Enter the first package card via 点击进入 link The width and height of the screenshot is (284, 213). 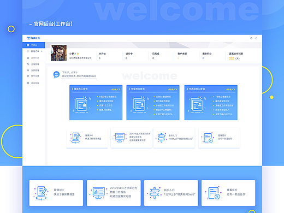click(x=116, y=90)
